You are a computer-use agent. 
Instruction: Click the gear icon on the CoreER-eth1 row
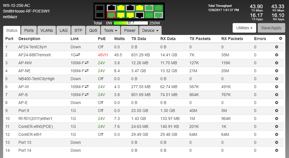(276, 134)
